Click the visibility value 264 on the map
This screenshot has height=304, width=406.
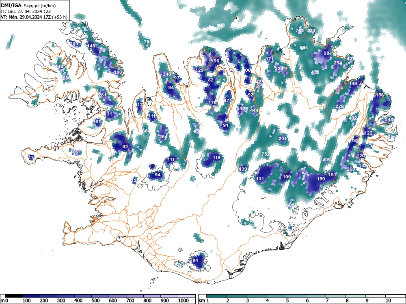click(163, 137)
